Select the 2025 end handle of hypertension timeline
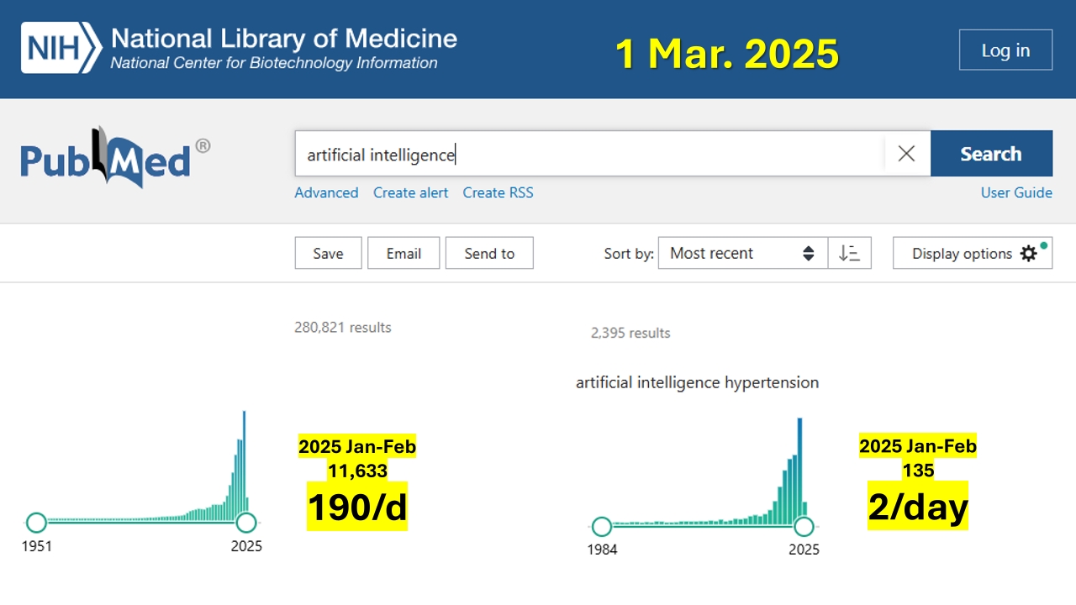Image resolution: width=1076 pixels, height=605 pixels. [x=804, y=527]
